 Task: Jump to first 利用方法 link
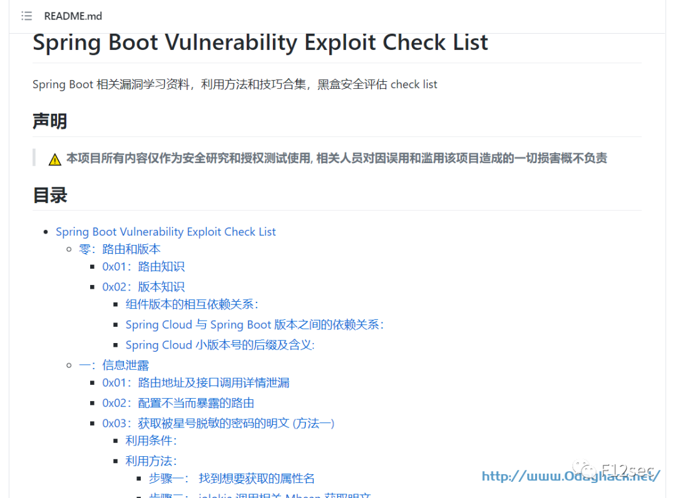(x=151, y=461)
